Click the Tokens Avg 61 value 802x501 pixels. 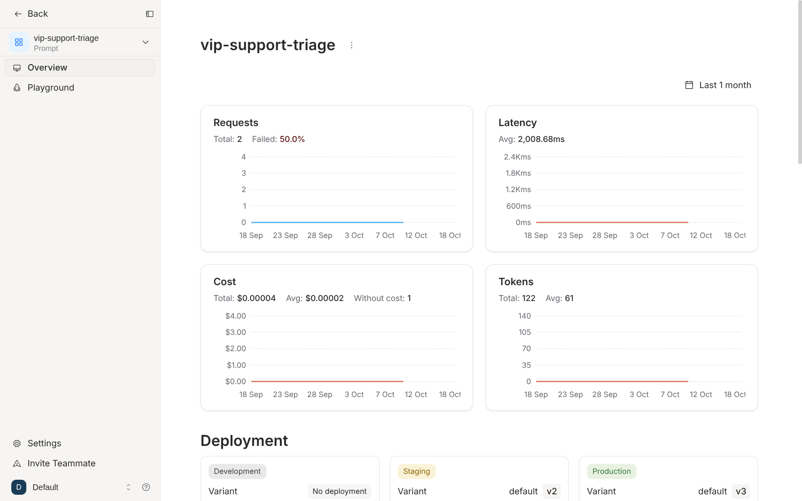click(x=569, y=299)
